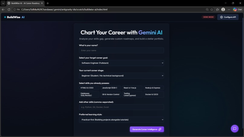The width and height of the screenshot is (244, 137).
Task: Toggle the Docker & CI/CD skill chip
Action: (154, 94)
